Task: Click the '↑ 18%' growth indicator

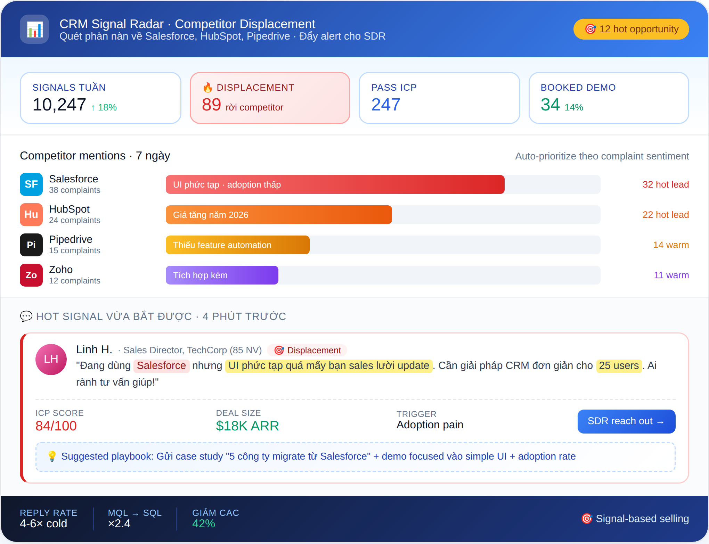Action: tap(104, 108)
